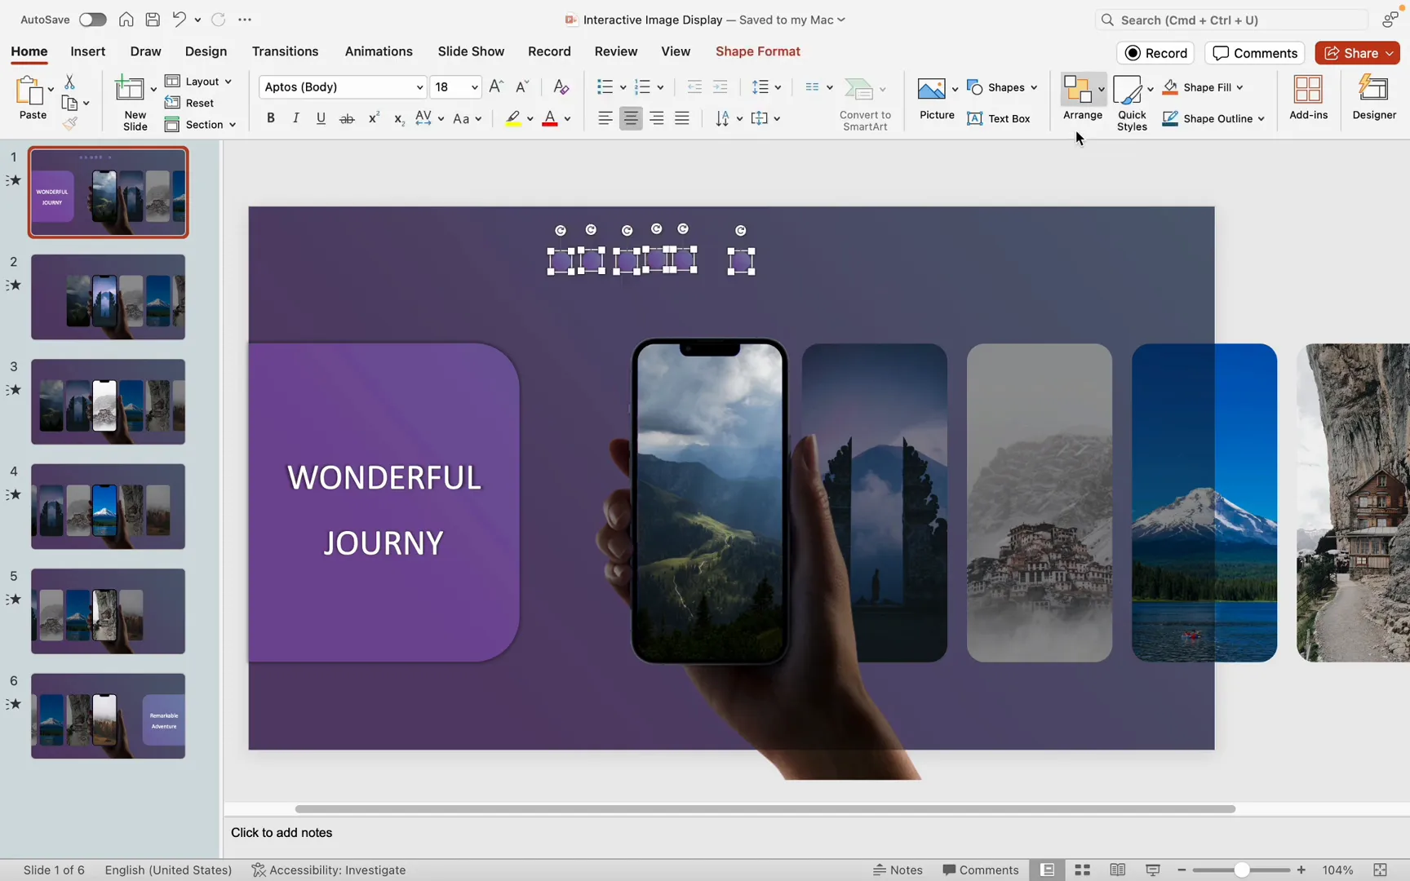The width and height of the screenshot is (1410, 881).
Task: Switch to Slide Sorter view in status bar
Action: pos(1083,870)
